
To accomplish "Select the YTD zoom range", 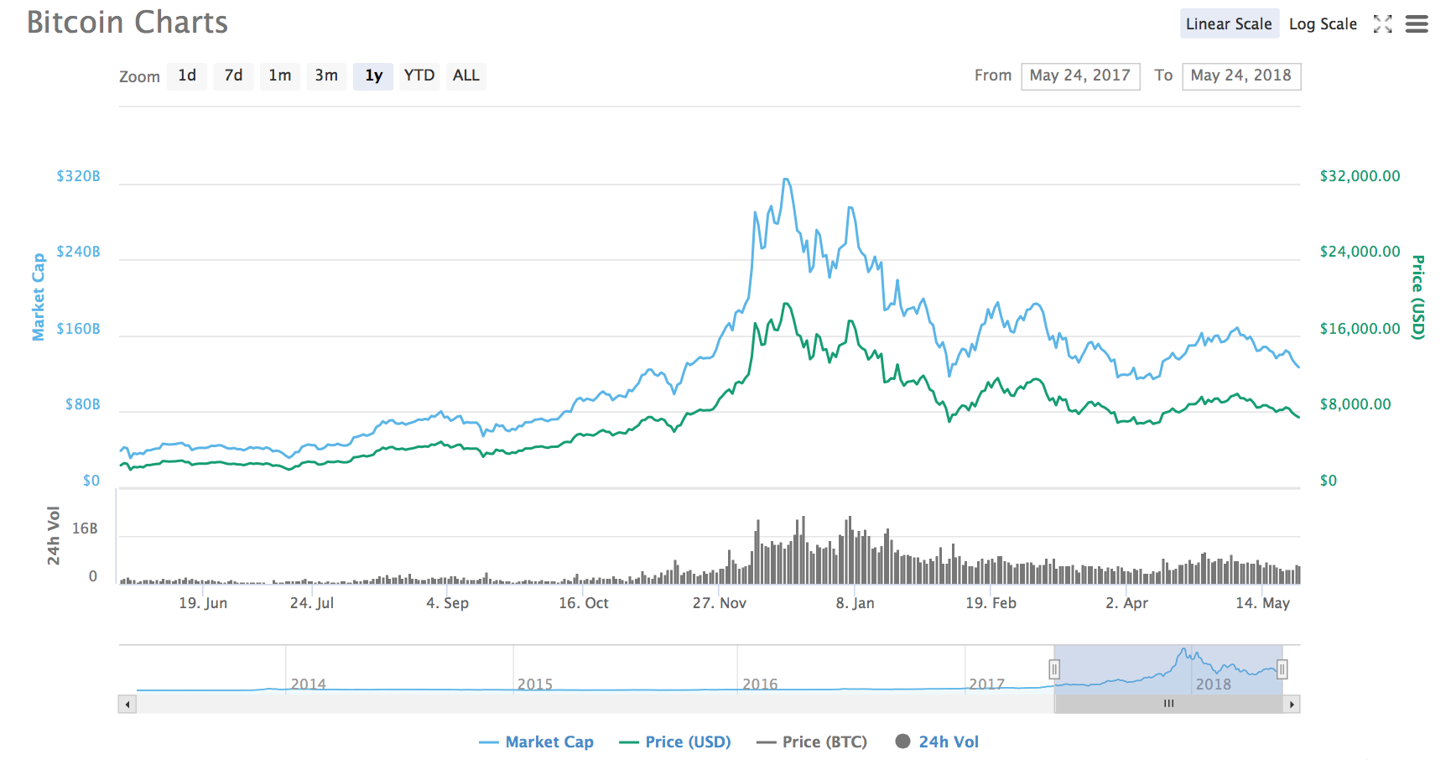I will pos(419,75).
